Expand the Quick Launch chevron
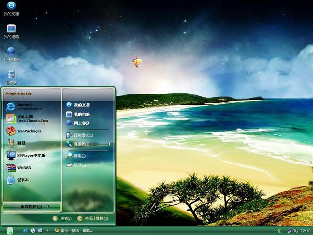313x235 pixels. tap(47, 231)
